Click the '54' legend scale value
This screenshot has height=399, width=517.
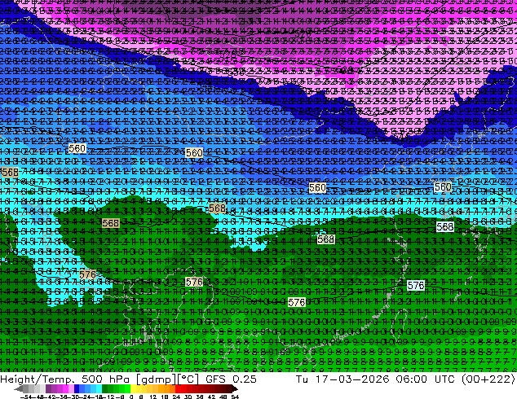pos(235,397)
